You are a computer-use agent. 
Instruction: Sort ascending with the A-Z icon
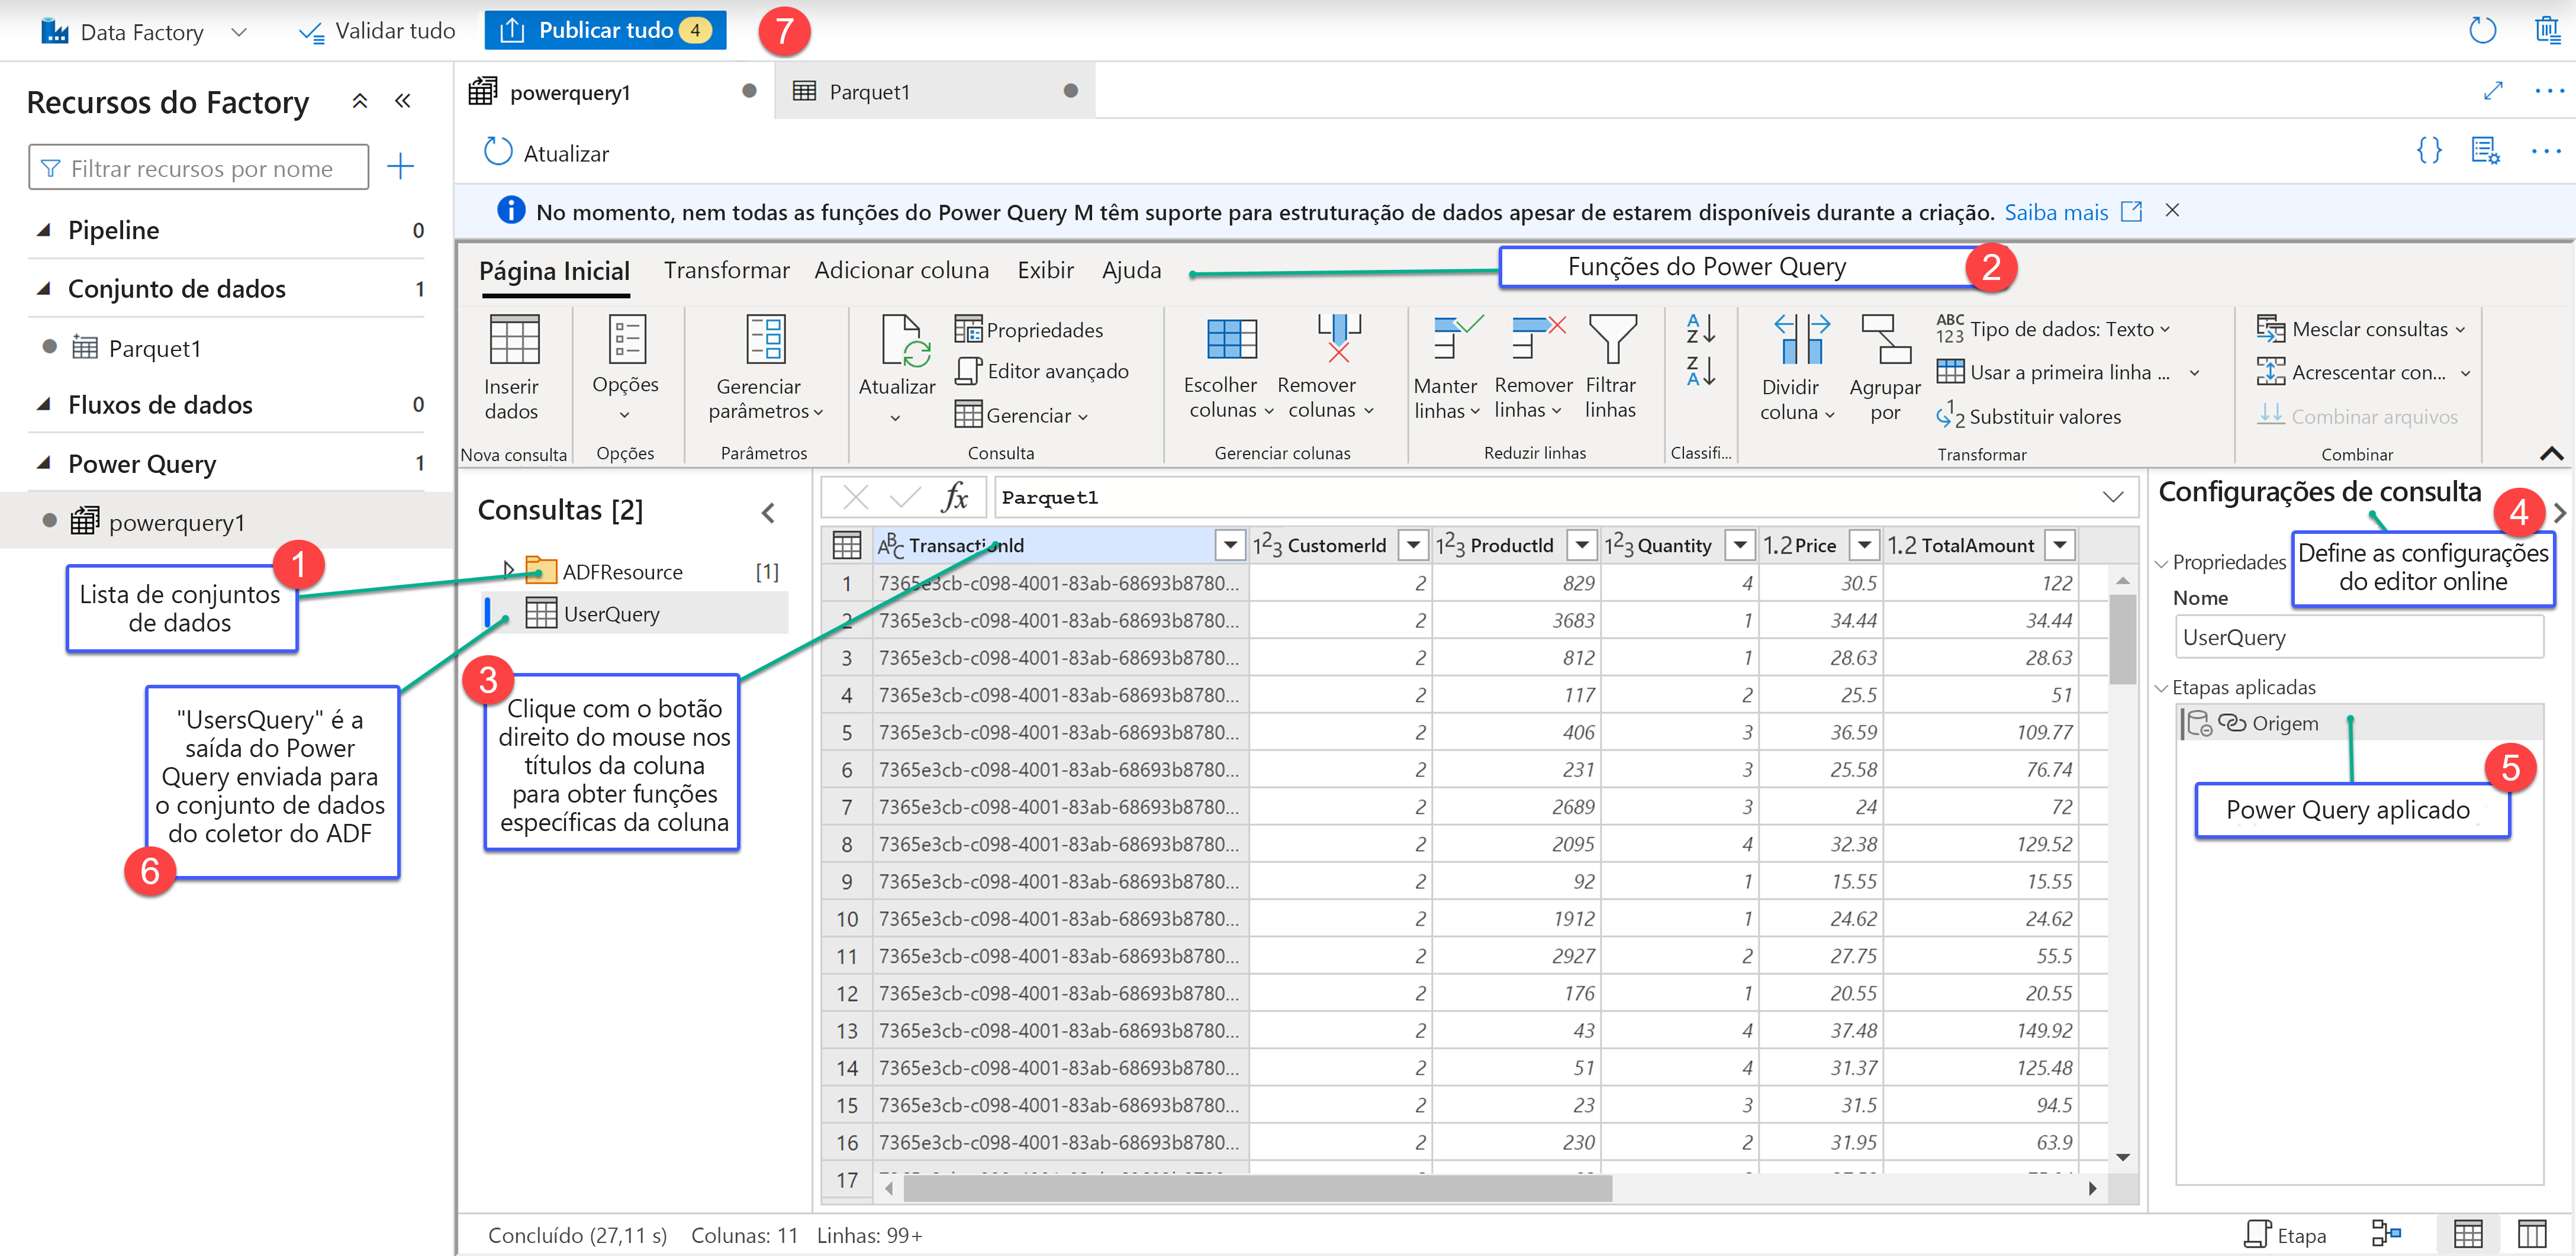1700,328
